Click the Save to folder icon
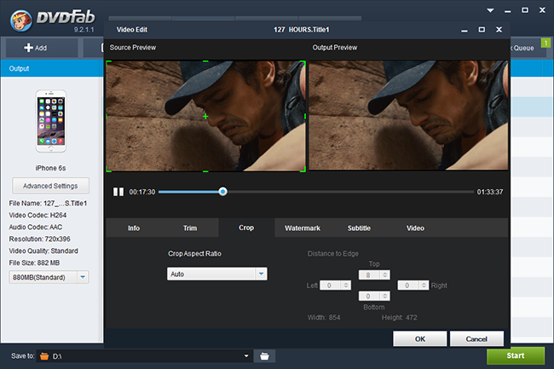This screenshot has height=369, width=554. (44, 356)
